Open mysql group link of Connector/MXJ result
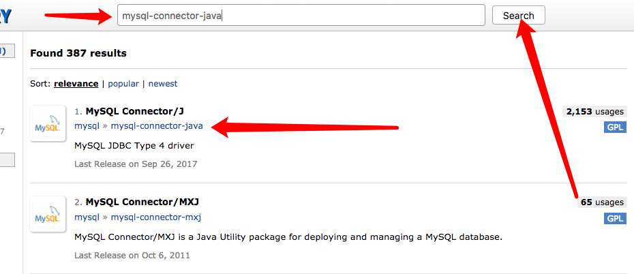 tap(87, 217)
